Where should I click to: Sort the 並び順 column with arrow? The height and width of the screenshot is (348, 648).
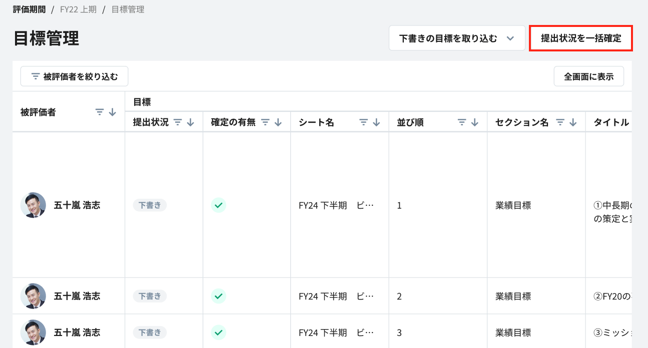(x=475, y=122)
